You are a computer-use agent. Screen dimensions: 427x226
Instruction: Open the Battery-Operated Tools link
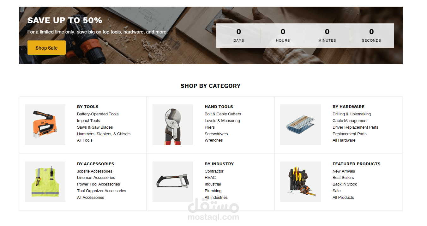click(x=98, y=114)
